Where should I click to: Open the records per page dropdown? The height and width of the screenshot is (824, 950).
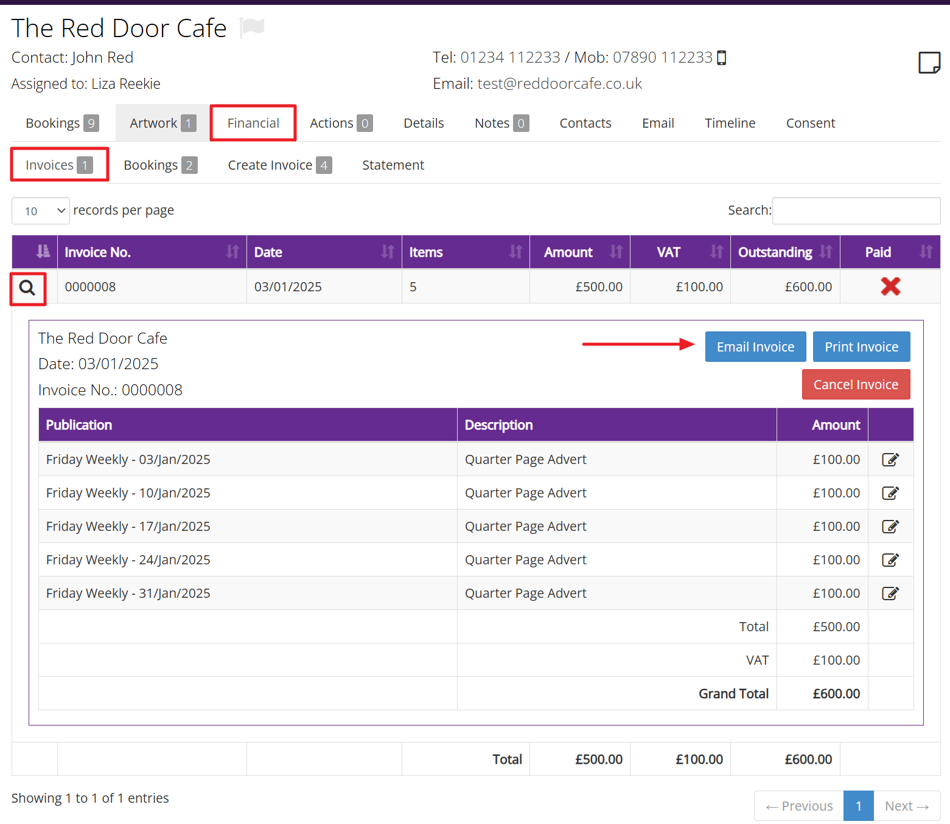[41, 211]
